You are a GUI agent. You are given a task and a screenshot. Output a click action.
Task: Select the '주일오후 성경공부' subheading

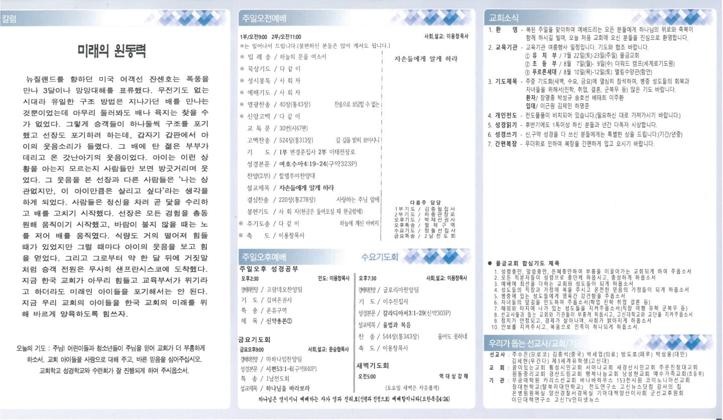click(x=269, y=269)
